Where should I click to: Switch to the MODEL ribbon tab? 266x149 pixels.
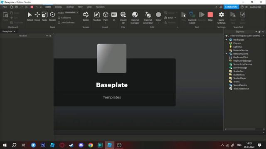click(x=59, y=7)
